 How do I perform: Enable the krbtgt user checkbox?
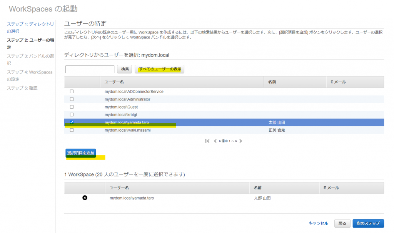(72, 115)
